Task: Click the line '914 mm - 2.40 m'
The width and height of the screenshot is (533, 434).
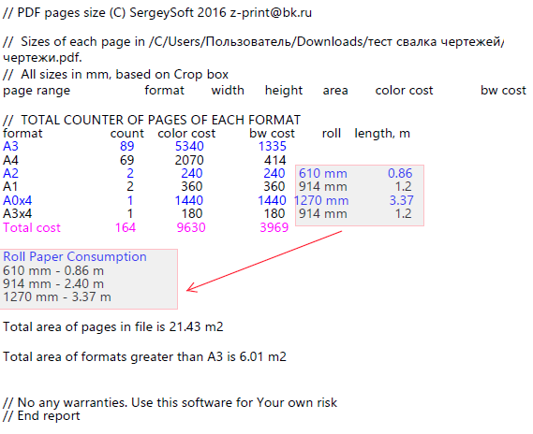Action: point(53,284)
